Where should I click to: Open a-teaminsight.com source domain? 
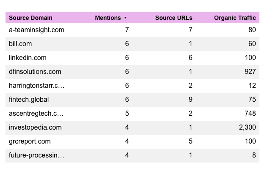[x=36, y=30]
